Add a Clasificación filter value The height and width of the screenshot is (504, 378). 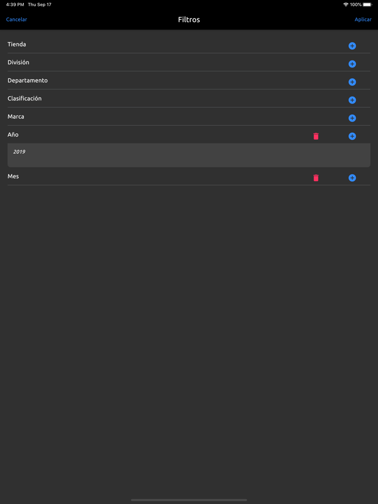(x=352, y=100)
